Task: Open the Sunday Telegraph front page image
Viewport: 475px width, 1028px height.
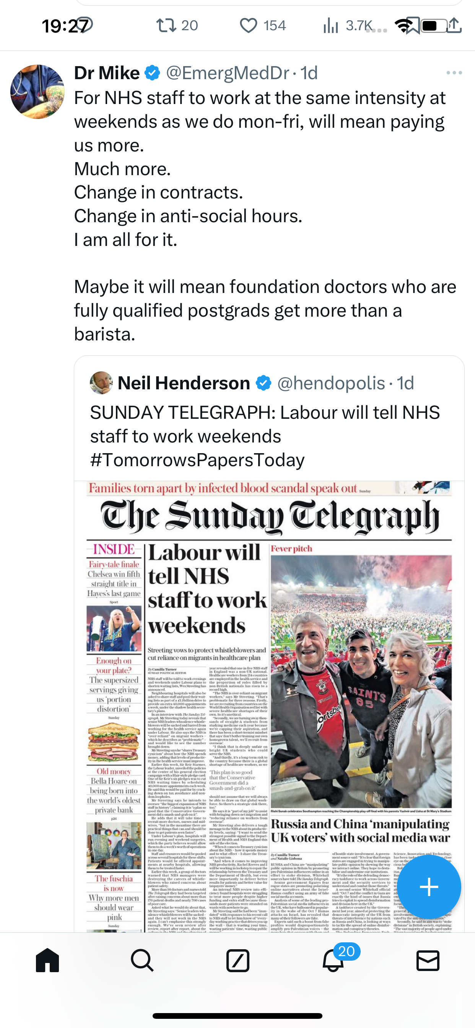Action: [269, 706]
